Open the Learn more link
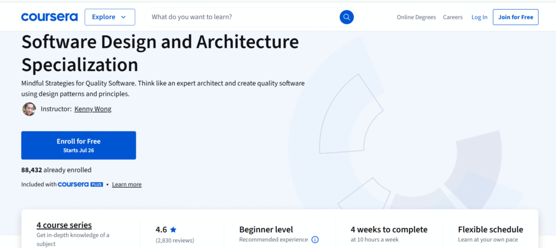The width and height of the screenshot is (556, 248). click(127, 184)
